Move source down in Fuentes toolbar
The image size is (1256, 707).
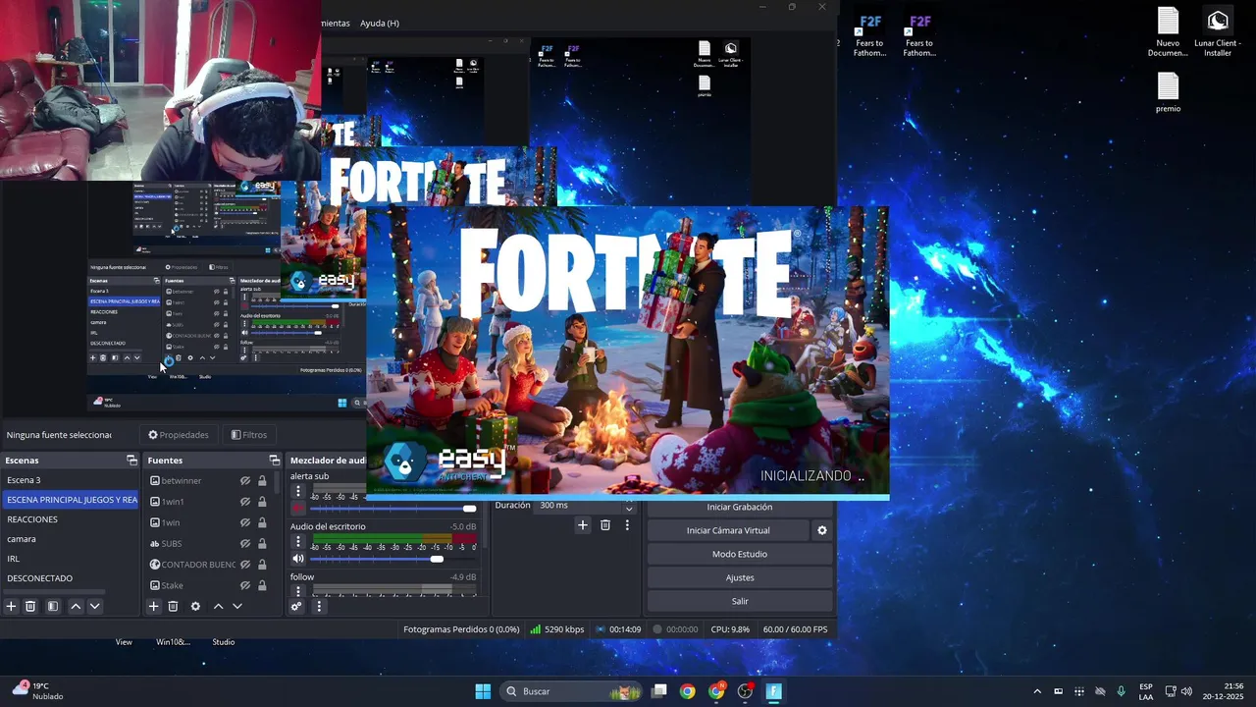(236, 607)
